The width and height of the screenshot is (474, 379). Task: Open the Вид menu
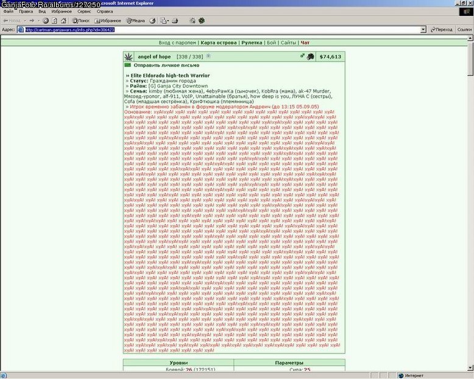point(42,12)
